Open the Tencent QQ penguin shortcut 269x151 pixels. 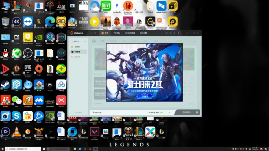point(5,54)
